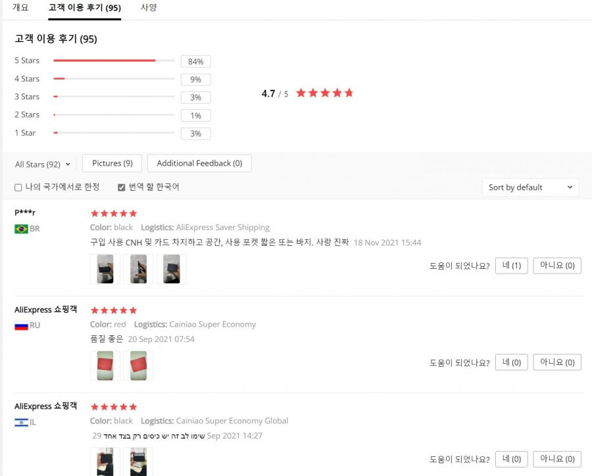Click the five-star rating on P***r's review
This screenshot has height=476, width=592.
(114, 214)
